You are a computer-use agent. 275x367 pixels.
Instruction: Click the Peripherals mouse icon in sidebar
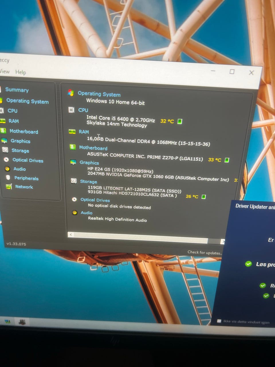tap(8, 177)
